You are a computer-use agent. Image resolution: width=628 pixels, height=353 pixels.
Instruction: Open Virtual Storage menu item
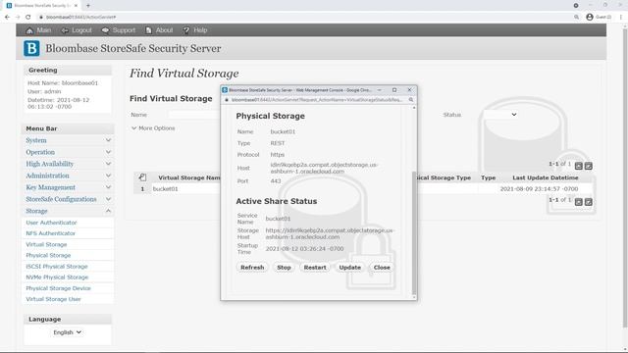46,244
